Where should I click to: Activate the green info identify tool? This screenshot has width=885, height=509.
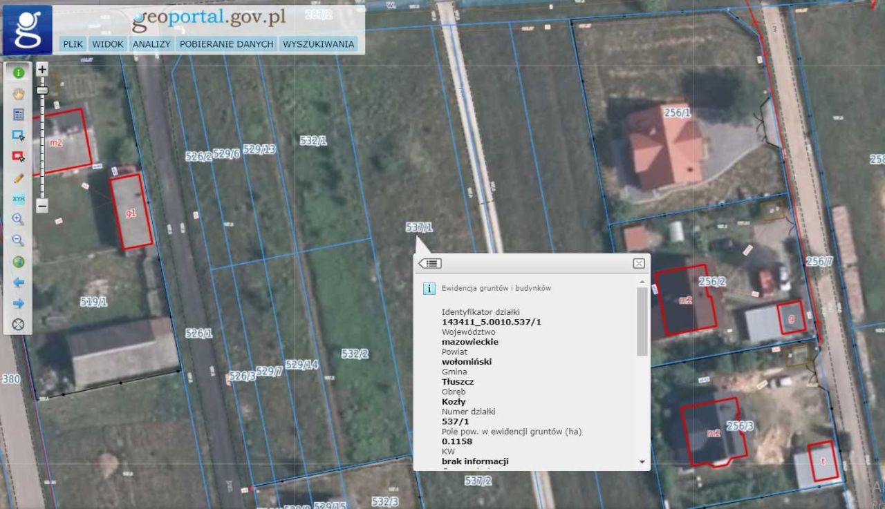point(19,73)
